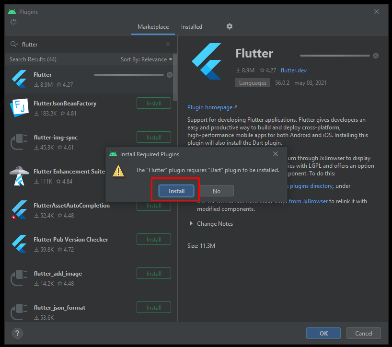The width and height of the screenshot is (392, 347).
Task: Cancel Flutter download in results list
Action: coord(170,75)
